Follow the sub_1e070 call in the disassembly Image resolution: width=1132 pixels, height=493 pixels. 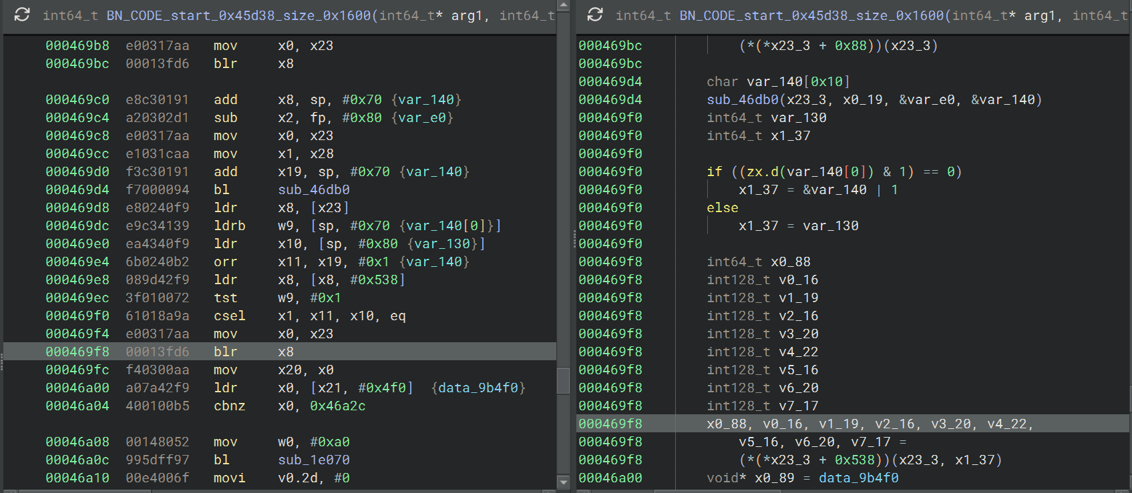click(313, 460)
